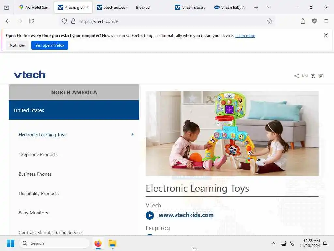The image size is (334, 251).
Task: Click the display network tray icon
Action: (x=283, y=243)
